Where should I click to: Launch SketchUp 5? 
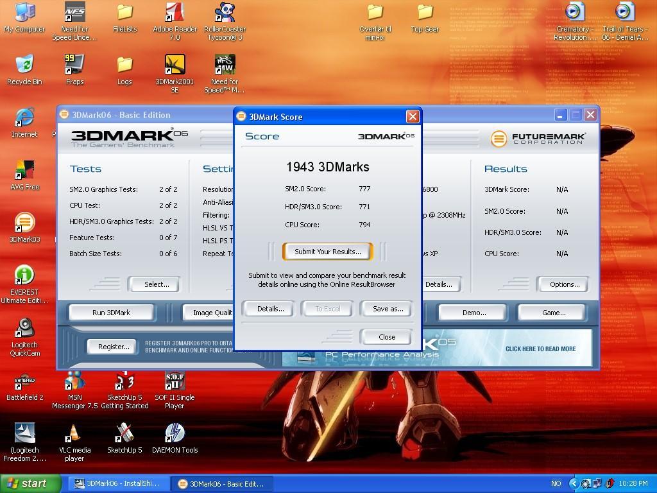click(124, 438)
